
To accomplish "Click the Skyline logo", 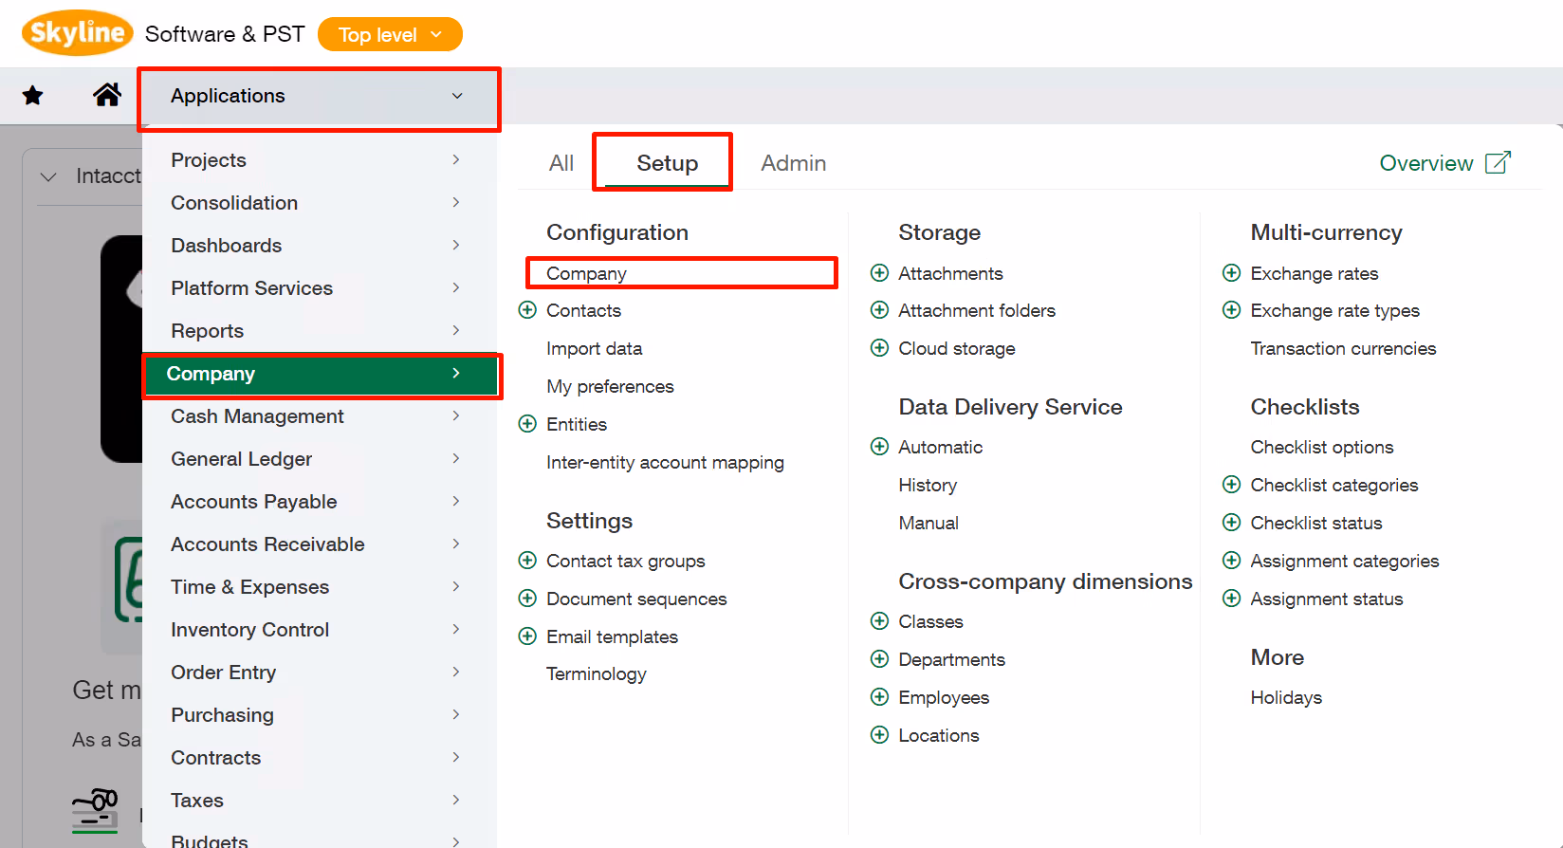I will point(77,33).
